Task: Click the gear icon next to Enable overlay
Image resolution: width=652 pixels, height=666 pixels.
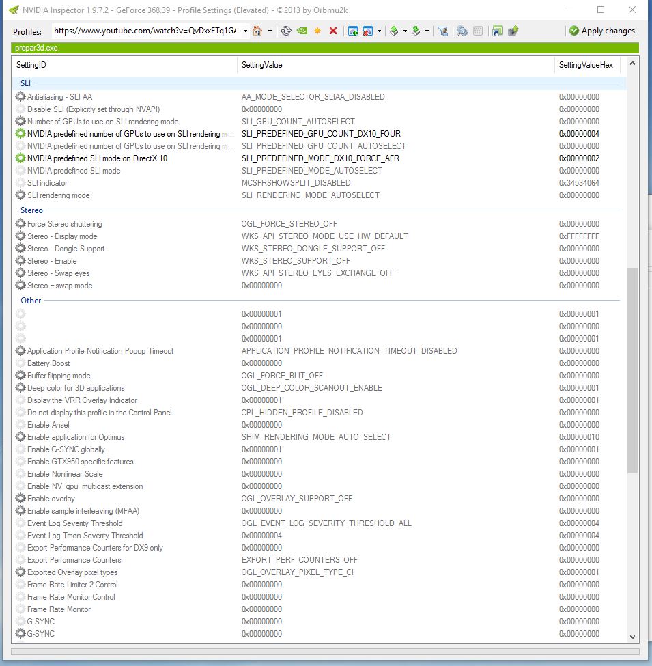Action: click(x=20, y=498)
